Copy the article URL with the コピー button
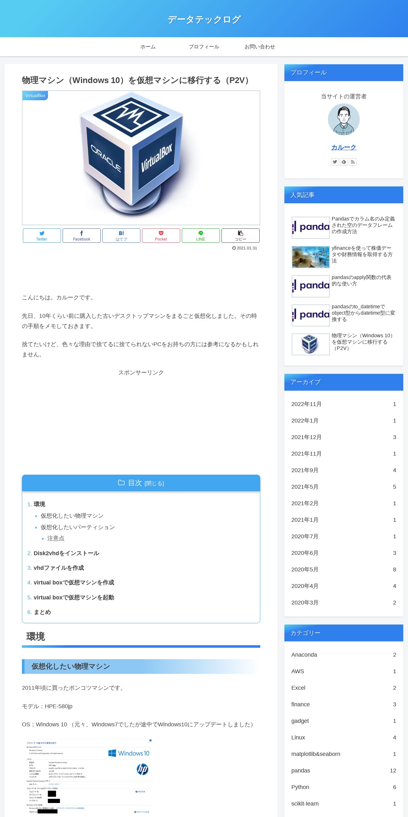The image size is (408, 817). pos(241,235)
